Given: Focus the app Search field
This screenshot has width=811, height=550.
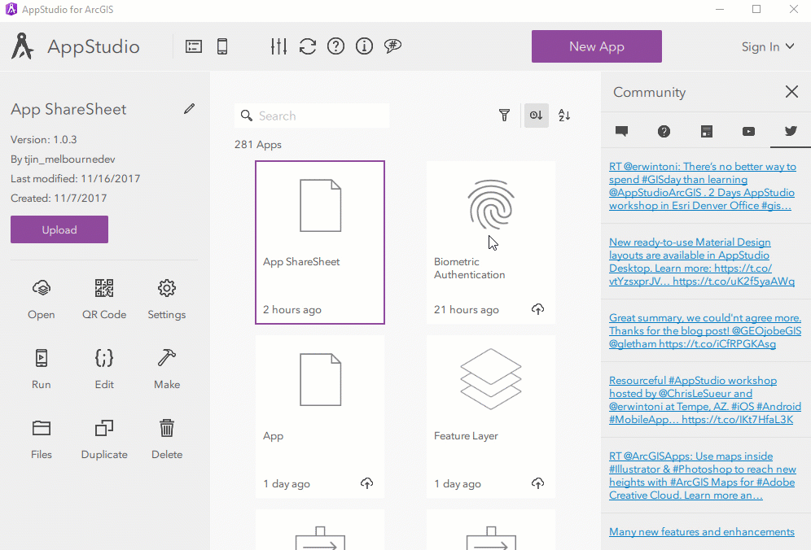Looking at the screenshot, I should [312, 116].
